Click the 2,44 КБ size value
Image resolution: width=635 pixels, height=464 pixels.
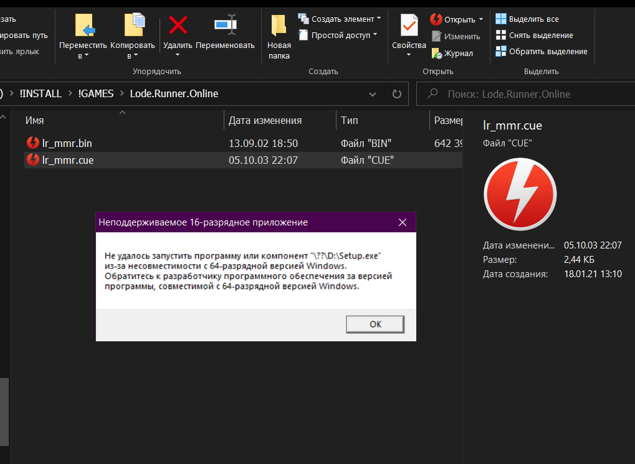[x=579, y=260]
